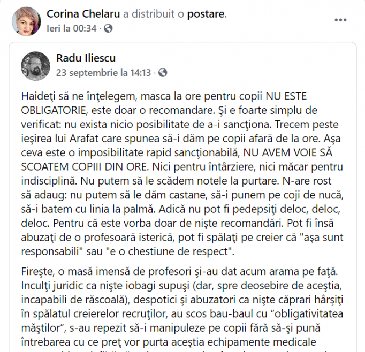This screenshot has width=365, height=352.
Task: Open Corina Chelaru's profile picture
Action: [x=27, y=21]
